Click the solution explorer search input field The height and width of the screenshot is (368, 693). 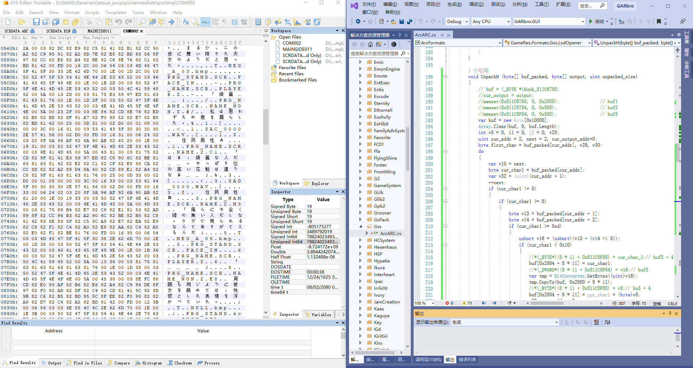click(375, 54)
